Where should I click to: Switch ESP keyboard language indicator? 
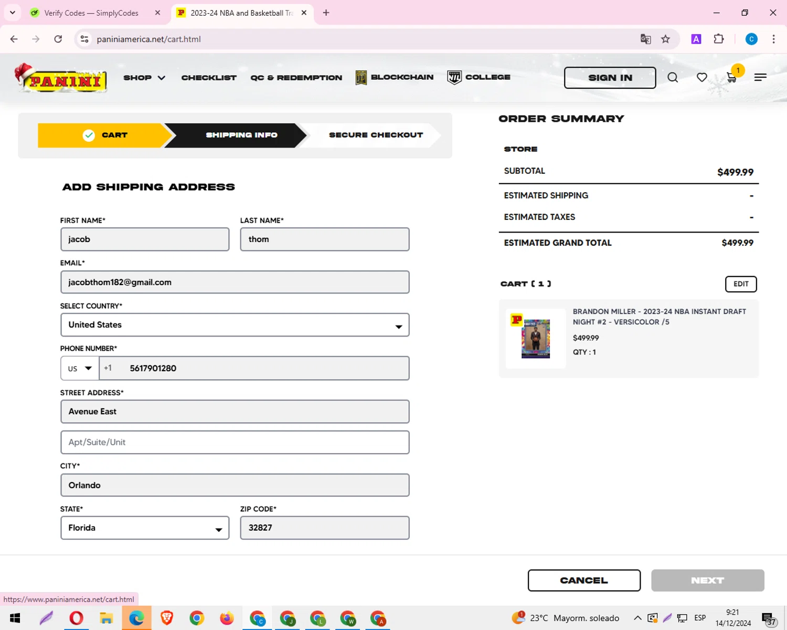click(x=700, y=618)
